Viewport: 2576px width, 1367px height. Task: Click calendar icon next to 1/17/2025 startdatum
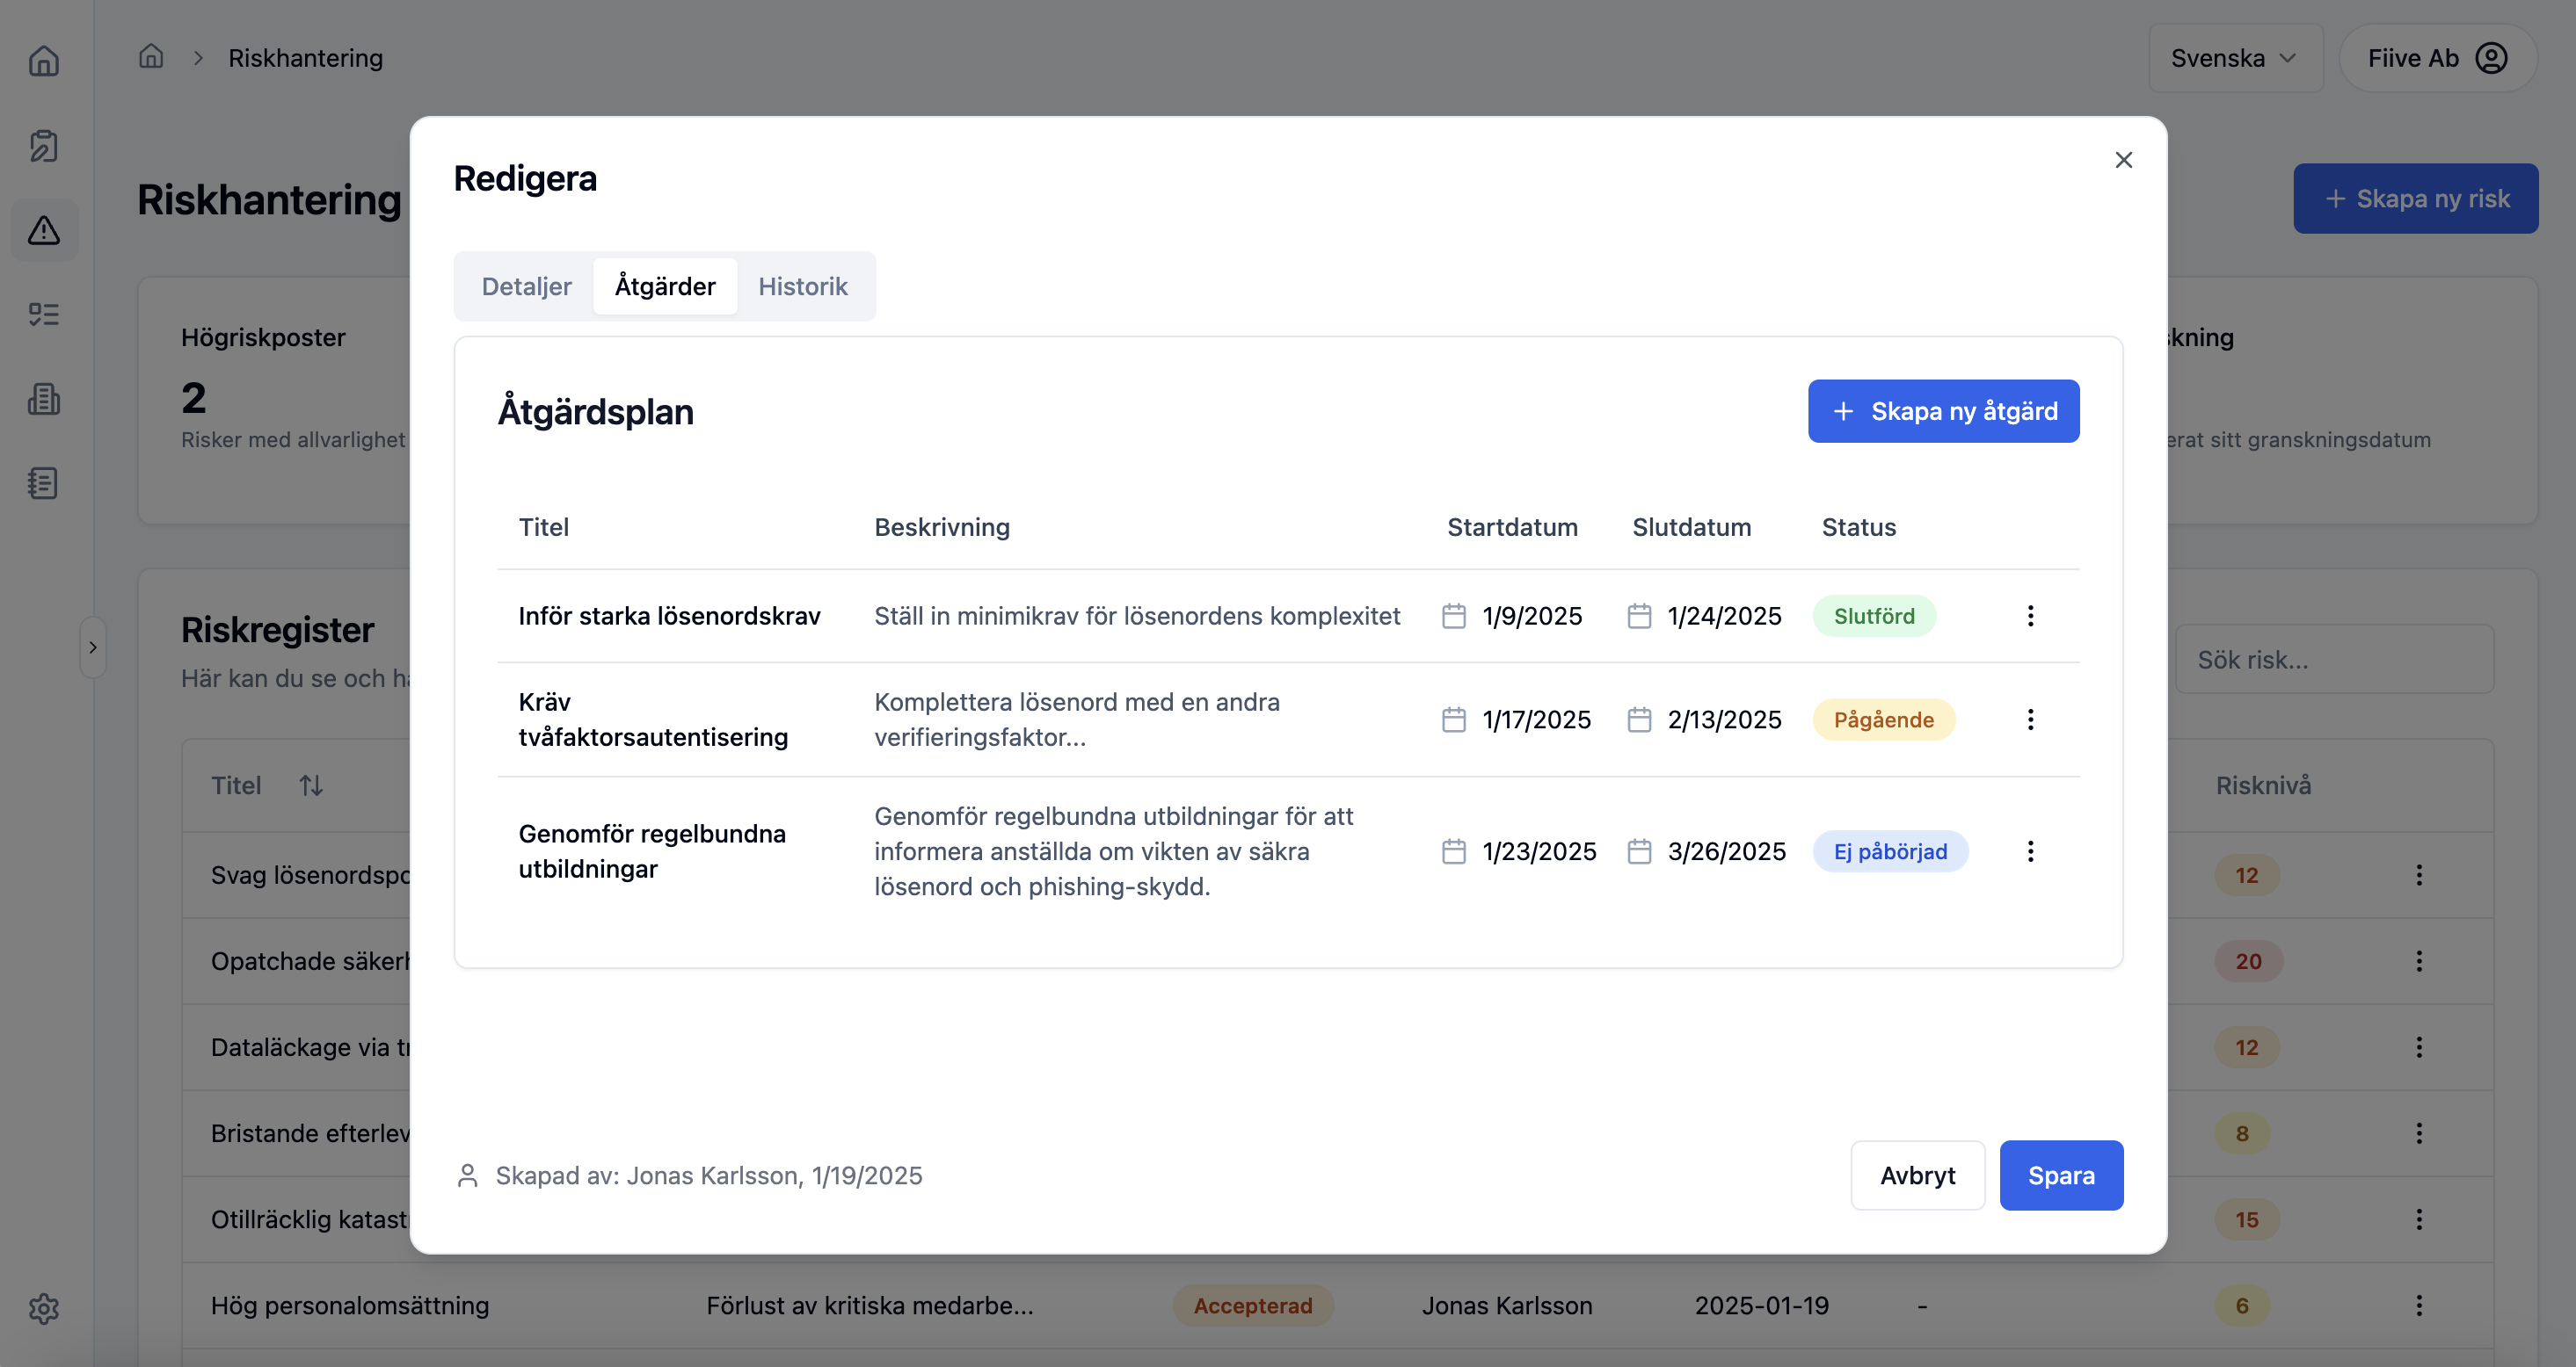click(1453, 719)
